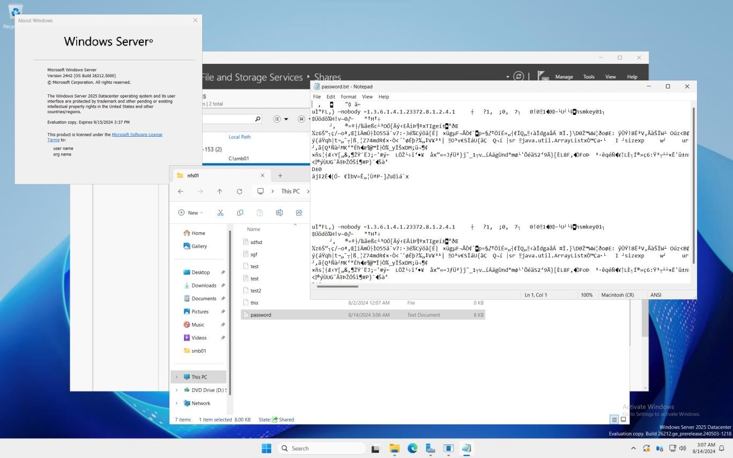Screen dimensions: 733x458
Task: Open the Notepad File menu
Action: 317,97
